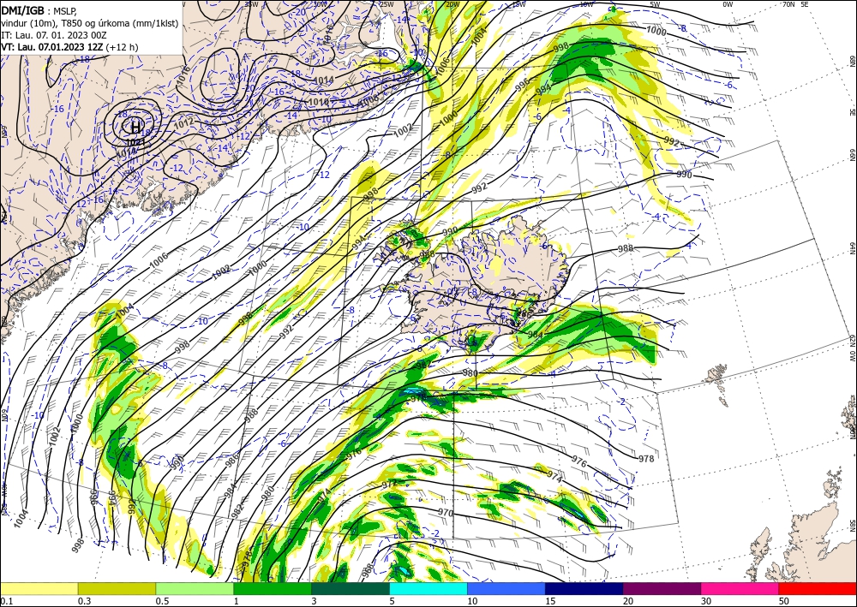Viewport: 857px width, 607px height.
Task: Click the '35W' longitude label
Action: click(251, 4)
